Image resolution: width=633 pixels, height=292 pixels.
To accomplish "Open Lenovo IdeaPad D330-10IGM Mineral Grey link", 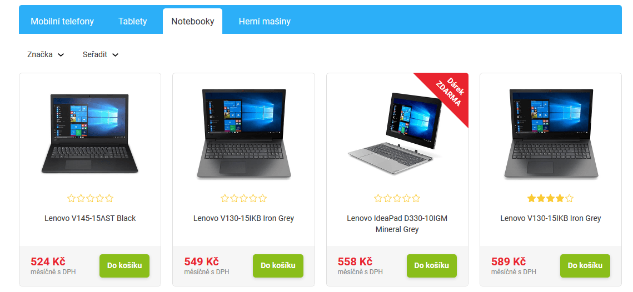I will [x=397, y=224].
